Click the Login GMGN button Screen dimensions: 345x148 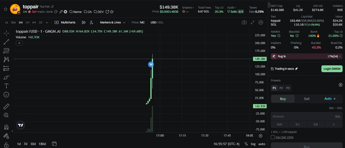pyautogui.click(x=332, y=69)
